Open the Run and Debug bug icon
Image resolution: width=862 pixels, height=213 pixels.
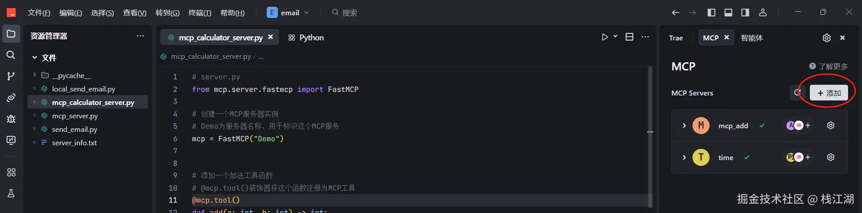[x=11, y=119]
